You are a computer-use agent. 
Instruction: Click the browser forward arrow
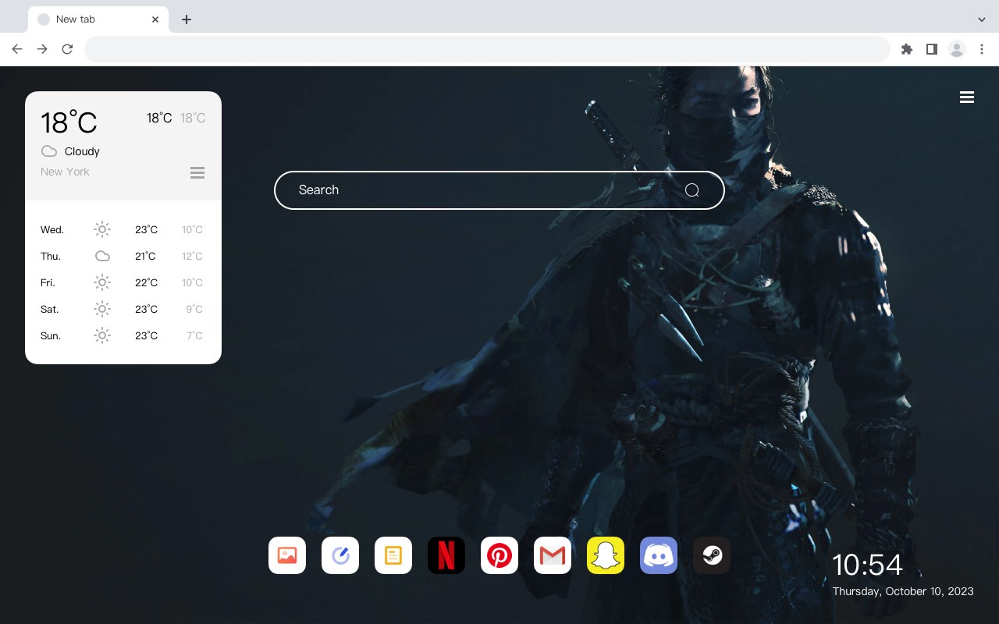pos(42,49)
